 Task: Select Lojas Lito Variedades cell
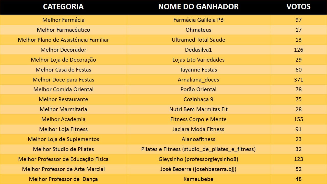pyautogui.click(x=198, y=60)
